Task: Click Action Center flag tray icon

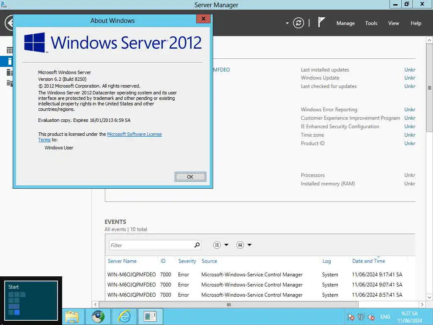Action: click(x=351, y=317)
